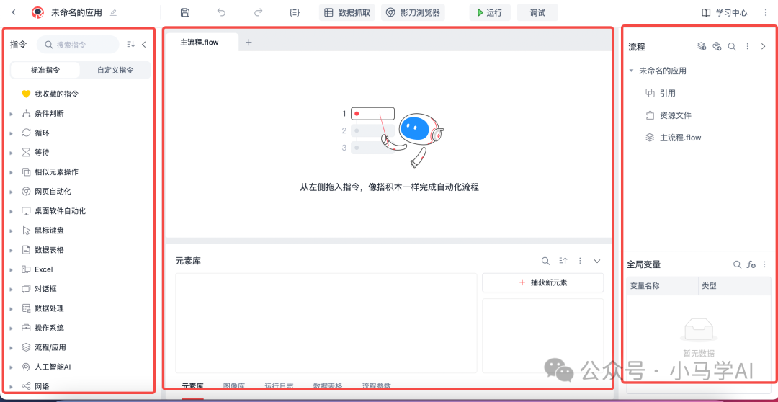Screen dimensions: 778x402
Task: Expand the Excel category
Action: click(12, 269)
